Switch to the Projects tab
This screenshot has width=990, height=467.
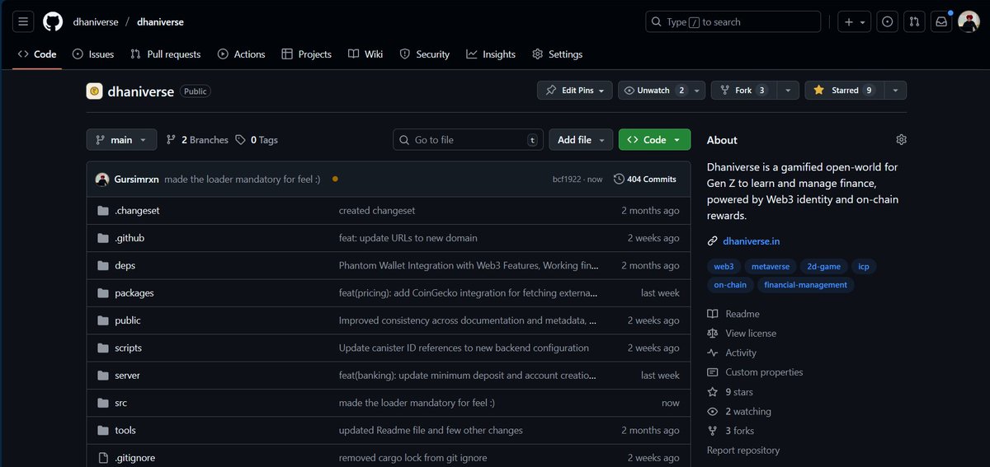tap(306, 54)
